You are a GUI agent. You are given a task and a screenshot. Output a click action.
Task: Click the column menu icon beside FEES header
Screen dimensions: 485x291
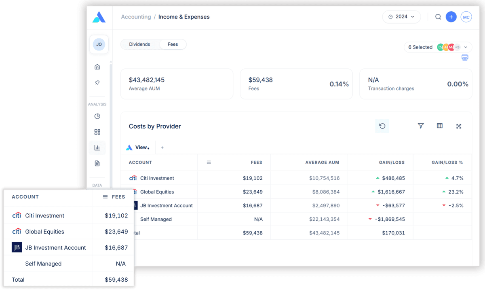[209, 162]
